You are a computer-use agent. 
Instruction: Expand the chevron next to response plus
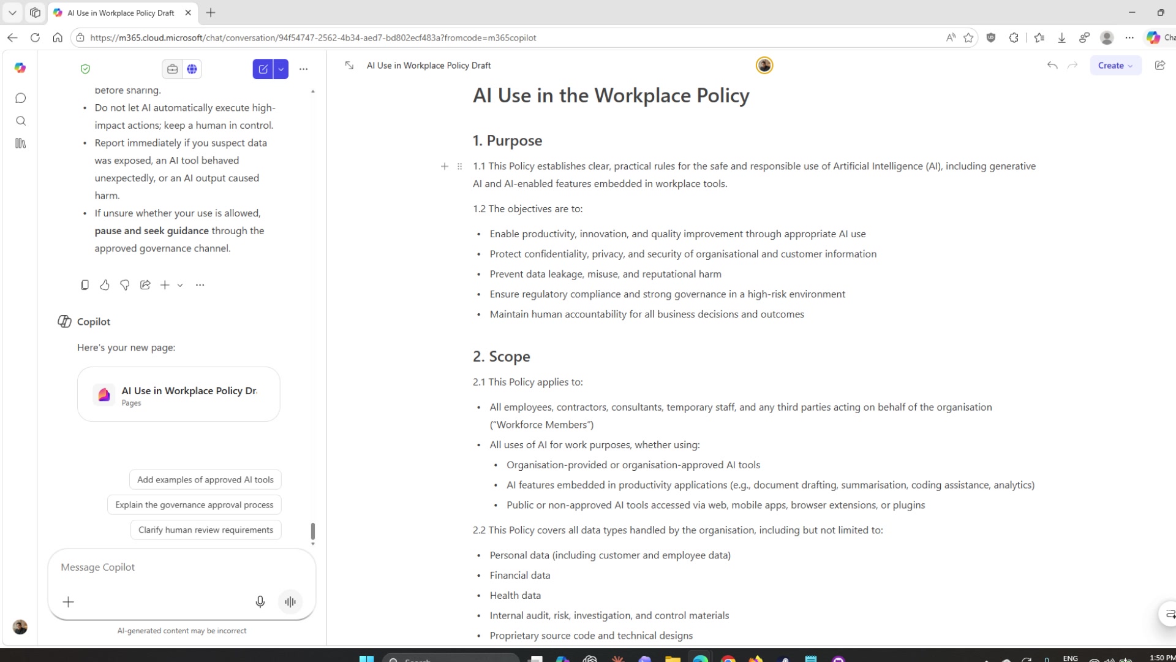coord(180,286)
